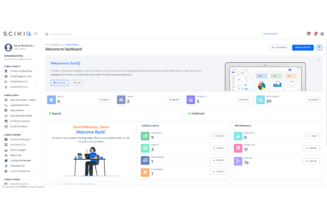Click the Entity building icon tile
327x218 pixels.
[x=51, y=100]
